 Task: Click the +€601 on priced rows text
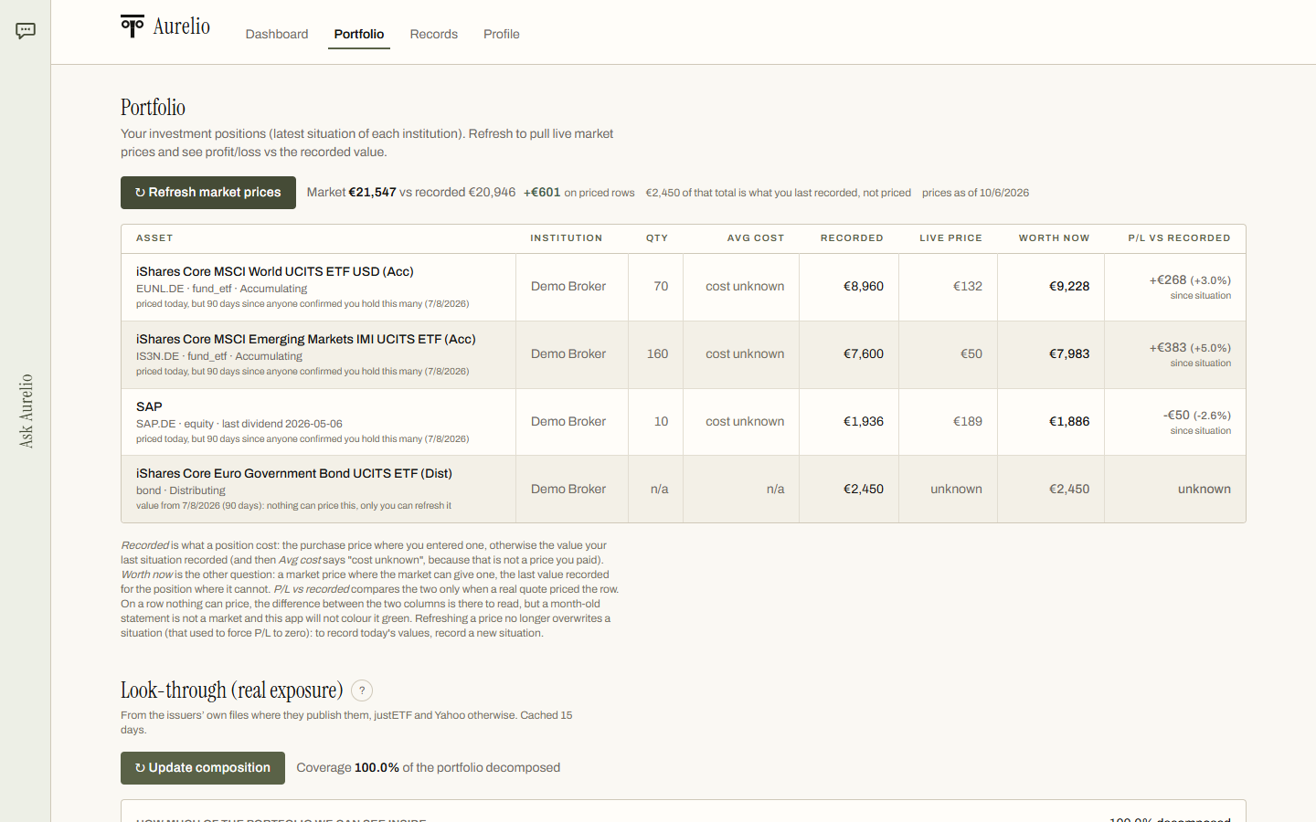click(x=578, y=193)
